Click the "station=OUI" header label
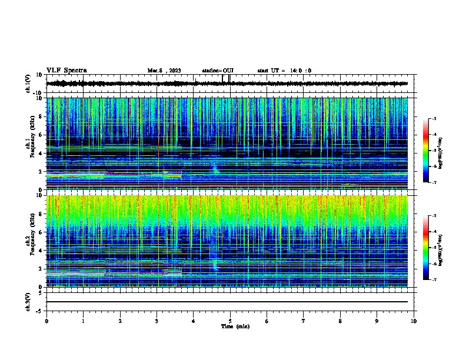 [x=218, y=71]
